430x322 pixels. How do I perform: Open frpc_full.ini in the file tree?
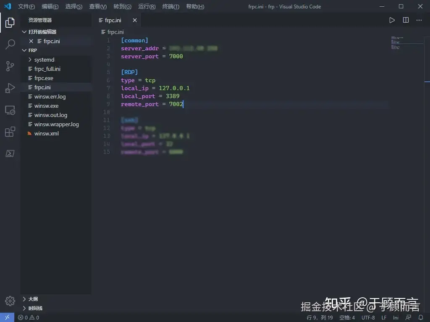56,69
